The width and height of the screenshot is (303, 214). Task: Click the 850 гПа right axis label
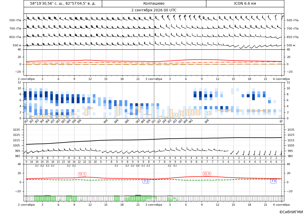click(x=293, y=37)
